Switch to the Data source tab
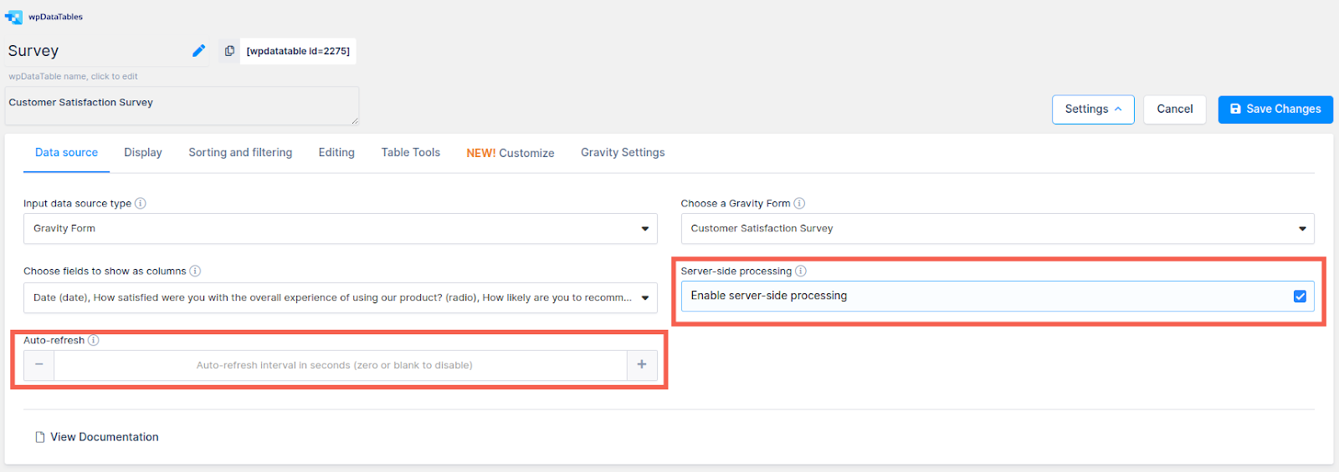1339x472 pixels. tap(66, 153)
